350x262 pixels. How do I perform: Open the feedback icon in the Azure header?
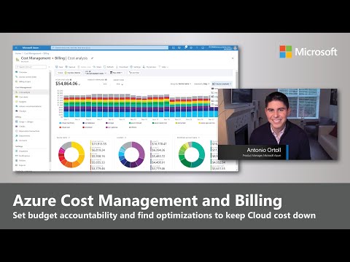click(203, 48)
